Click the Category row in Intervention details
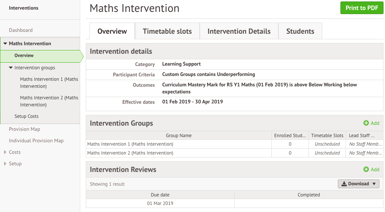385x212 pixels. (235, 64)
